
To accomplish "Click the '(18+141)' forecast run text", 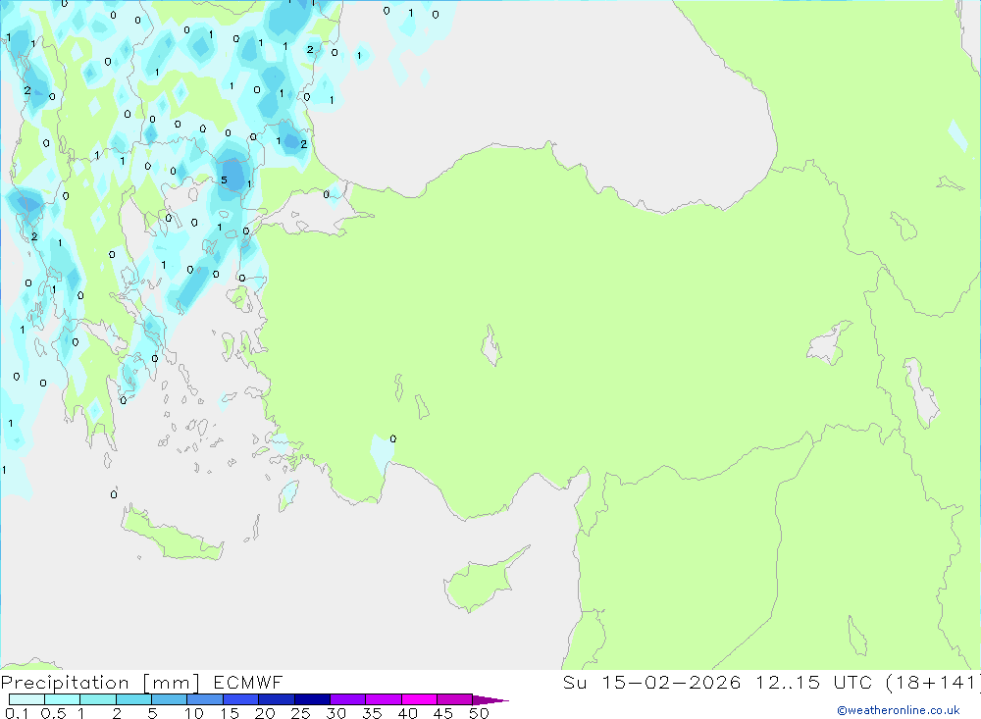I will (933, 682).
